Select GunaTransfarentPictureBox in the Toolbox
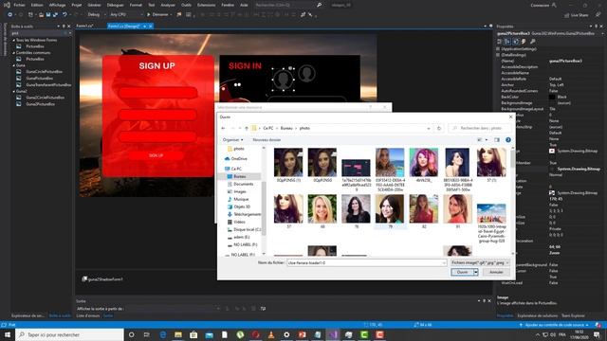This screenshot has width=607, height=341. click(x=48, y=84)
